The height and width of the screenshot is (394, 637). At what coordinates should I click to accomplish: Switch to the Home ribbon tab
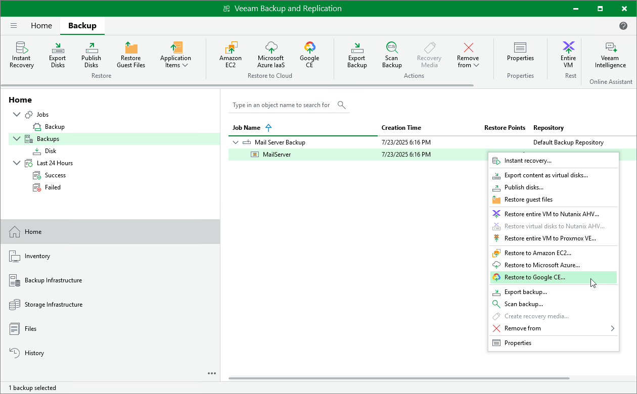tap(41, 26)
